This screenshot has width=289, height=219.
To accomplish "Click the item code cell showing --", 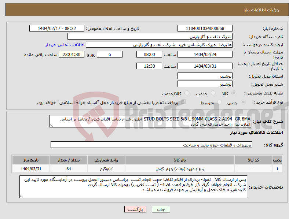I will coord(253,169).
